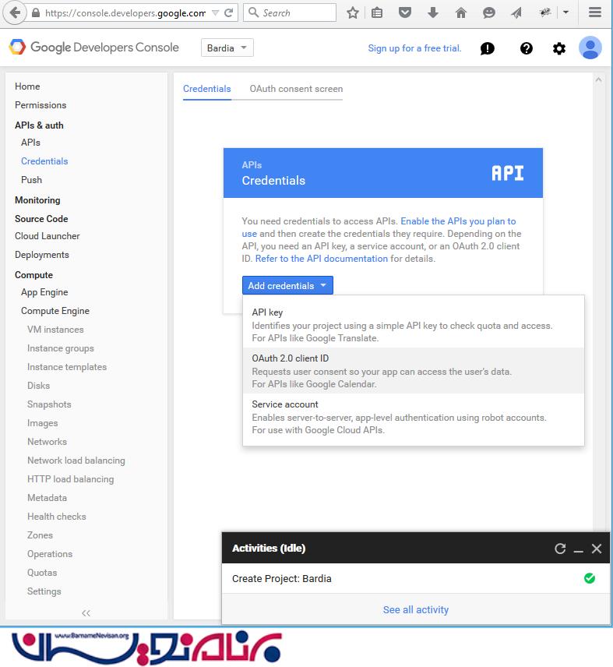The height and width of the screenshot is (667, 613).
Task: Choose the API key option
Action: (413, 325)
